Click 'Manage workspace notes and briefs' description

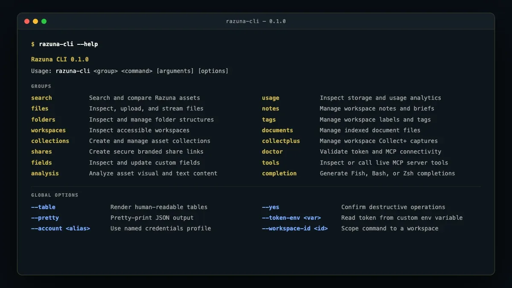377,109
